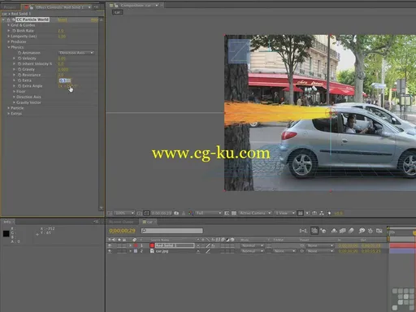The width and height of the screenshot is (416, 312).
Task: Click the Red Solid 1 layer color label
Action: [136, 245]
